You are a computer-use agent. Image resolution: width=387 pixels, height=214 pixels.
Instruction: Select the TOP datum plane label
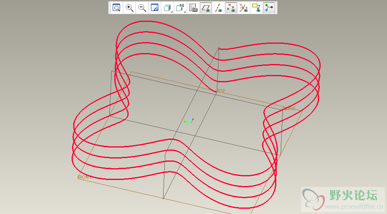point(221,91)
